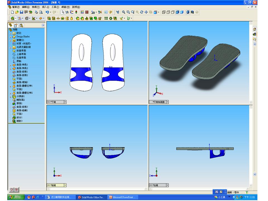Toggle Section View icon
This screenshot has width=268, height=201.
tap(192, 12)
